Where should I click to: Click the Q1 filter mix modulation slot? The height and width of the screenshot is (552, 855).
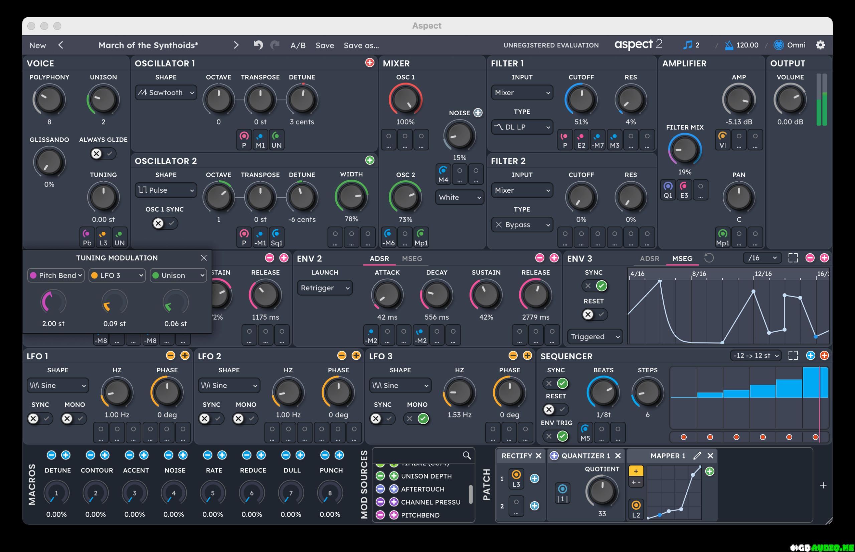pyautogui.click(x=668, y=190)
